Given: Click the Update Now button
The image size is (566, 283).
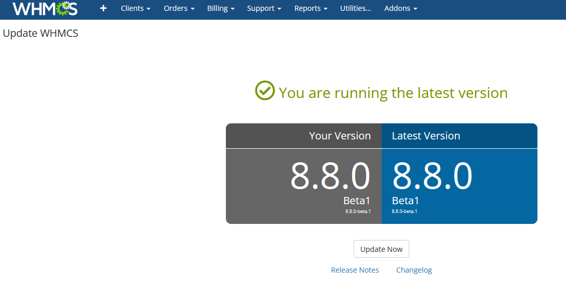Looking at the screenshot, I should point(381,249).
